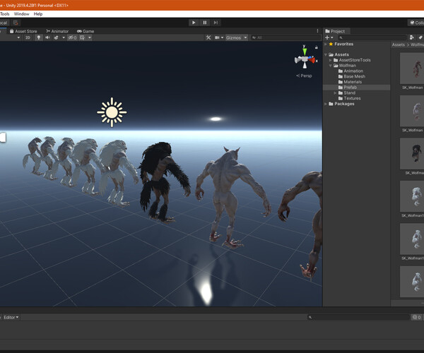This screenshot has width=424, height=353.
Task: Click the scene camera settings icon
Action: pos(217,37)
